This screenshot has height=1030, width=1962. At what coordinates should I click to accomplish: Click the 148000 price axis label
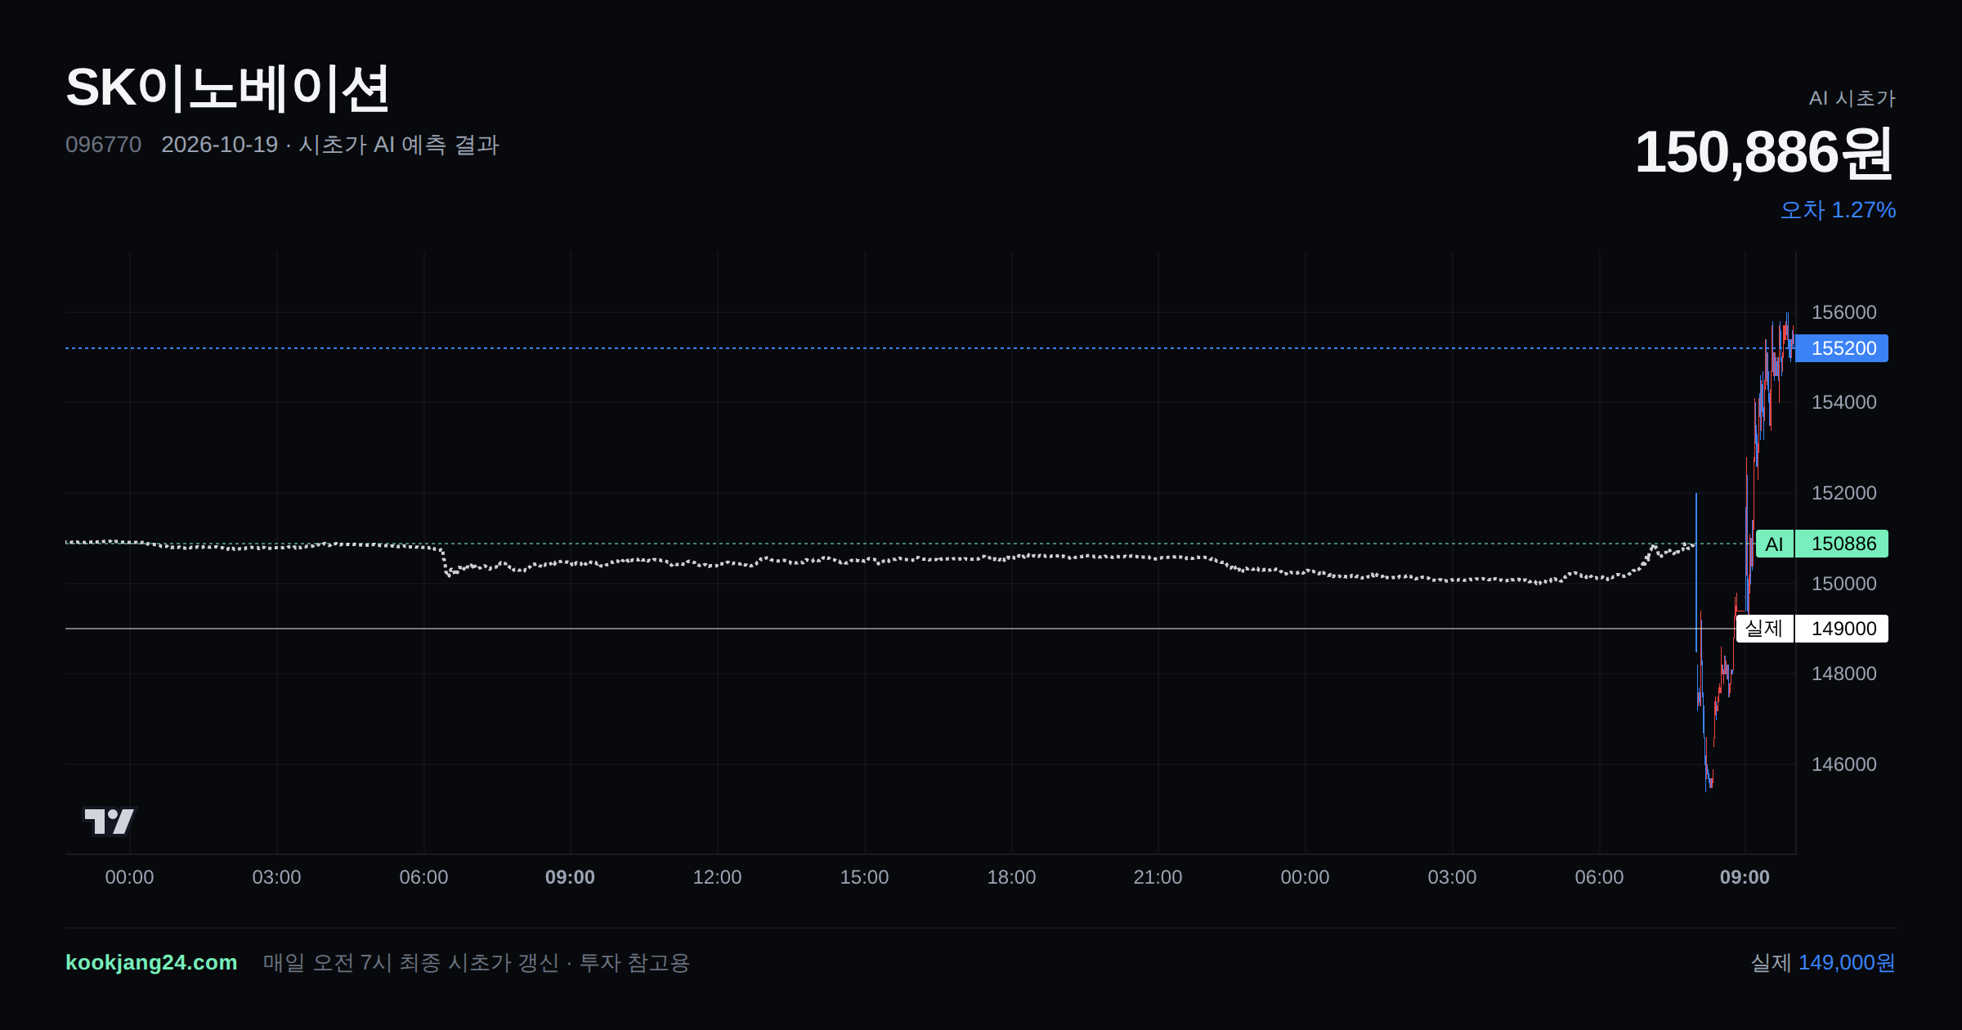tap(1843, 674)
